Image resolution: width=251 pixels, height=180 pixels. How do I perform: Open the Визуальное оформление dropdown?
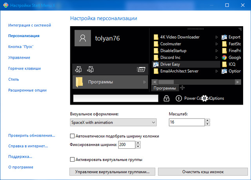[x=113, y=123]
